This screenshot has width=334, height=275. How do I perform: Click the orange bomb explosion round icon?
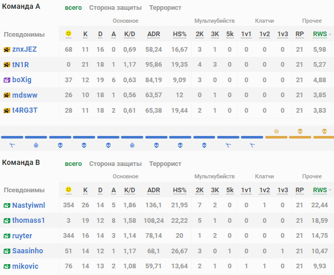(277, 131)
